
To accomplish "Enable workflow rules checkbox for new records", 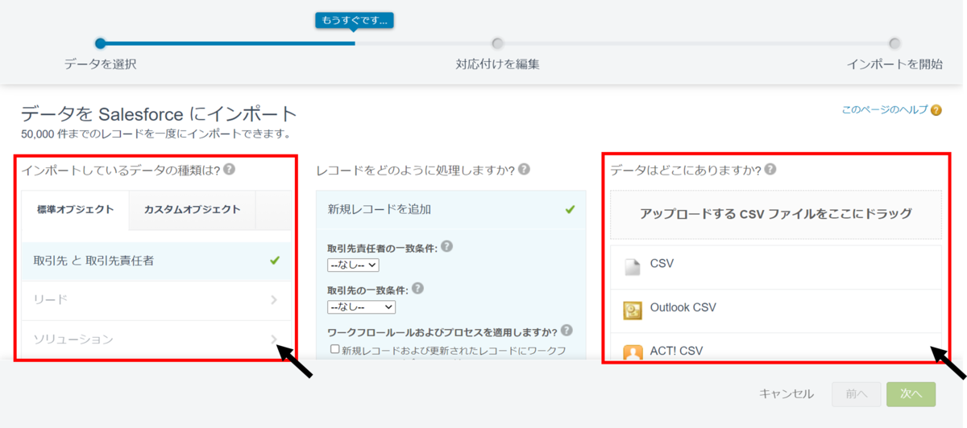I will coord(334,349).
